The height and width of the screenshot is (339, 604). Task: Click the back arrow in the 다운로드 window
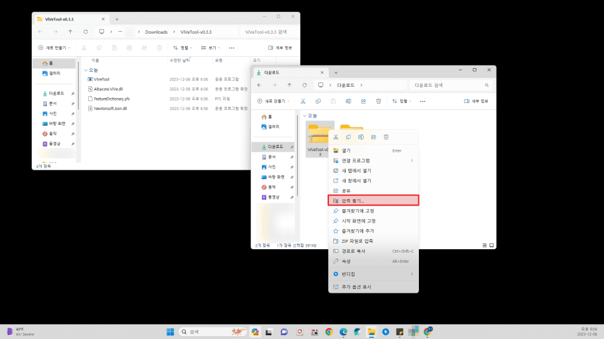[259, 85]
